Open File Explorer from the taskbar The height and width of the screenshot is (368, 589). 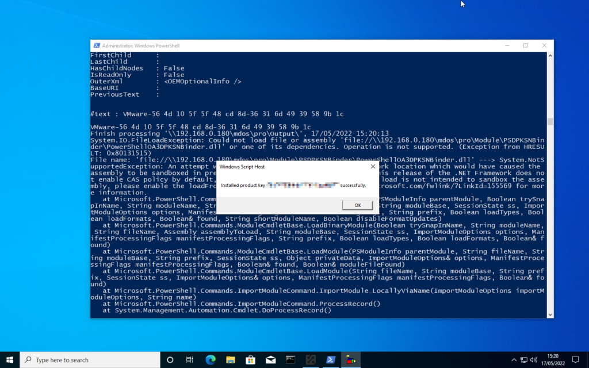pos(230,360)
